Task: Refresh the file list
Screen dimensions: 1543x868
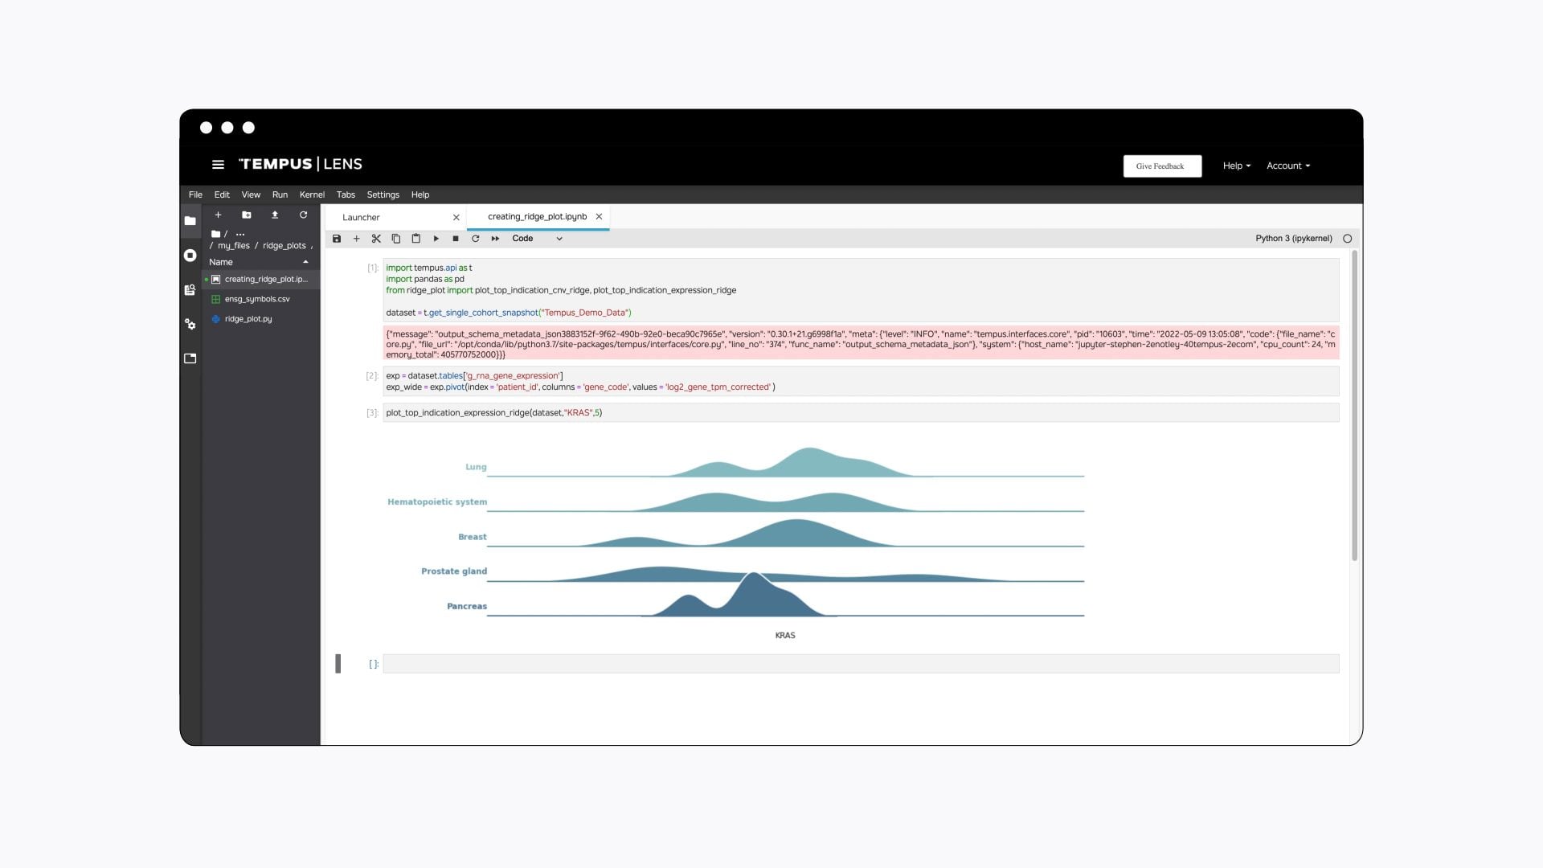Action: pos(304,215)
